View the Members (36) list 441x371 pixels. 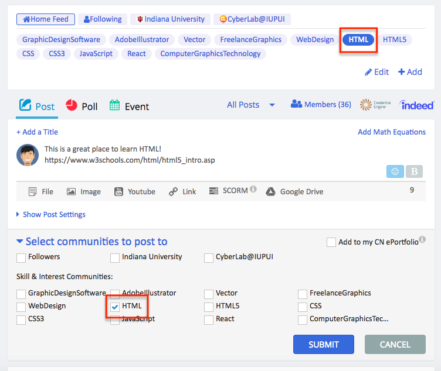[321, 104]
